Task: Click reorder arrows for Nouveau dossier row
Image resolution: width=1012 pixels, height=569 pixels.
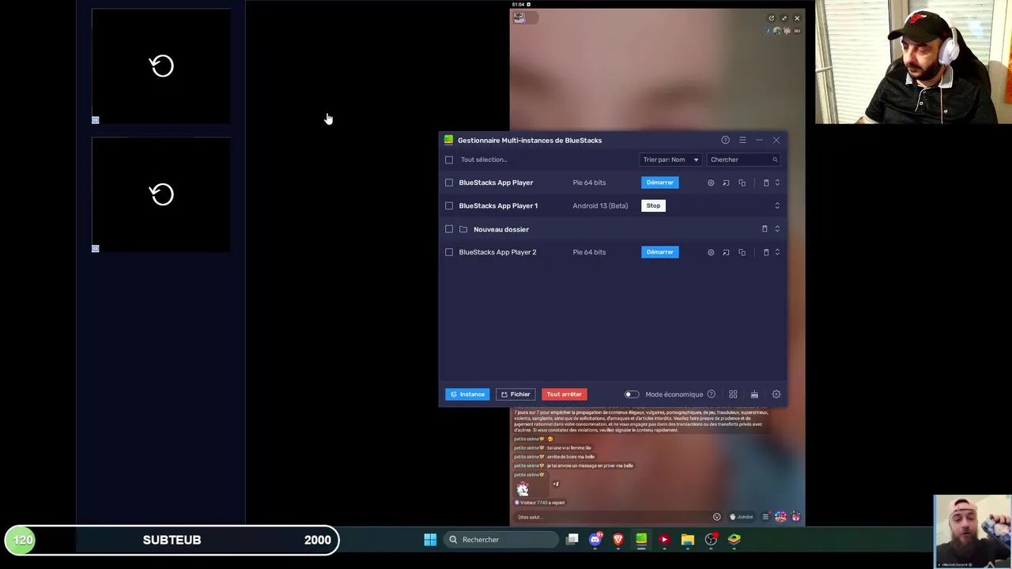Action: tap(777, 229)
